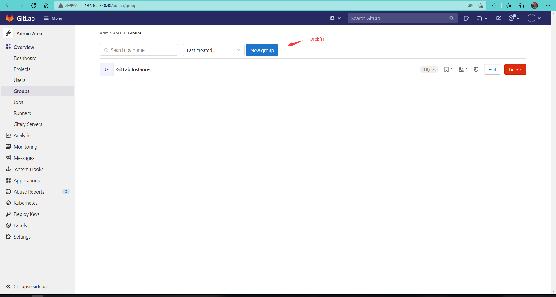Image resolution: width=556 pixels, height=297 pixels.
Task: Open the Admin Area wrench icon
Action: point(8,33)
